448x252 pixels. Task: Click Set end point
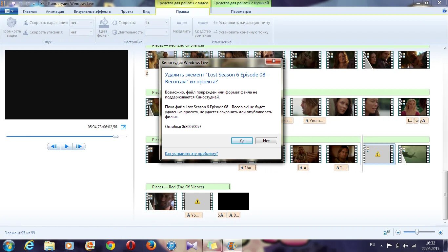tap(241, 32)
